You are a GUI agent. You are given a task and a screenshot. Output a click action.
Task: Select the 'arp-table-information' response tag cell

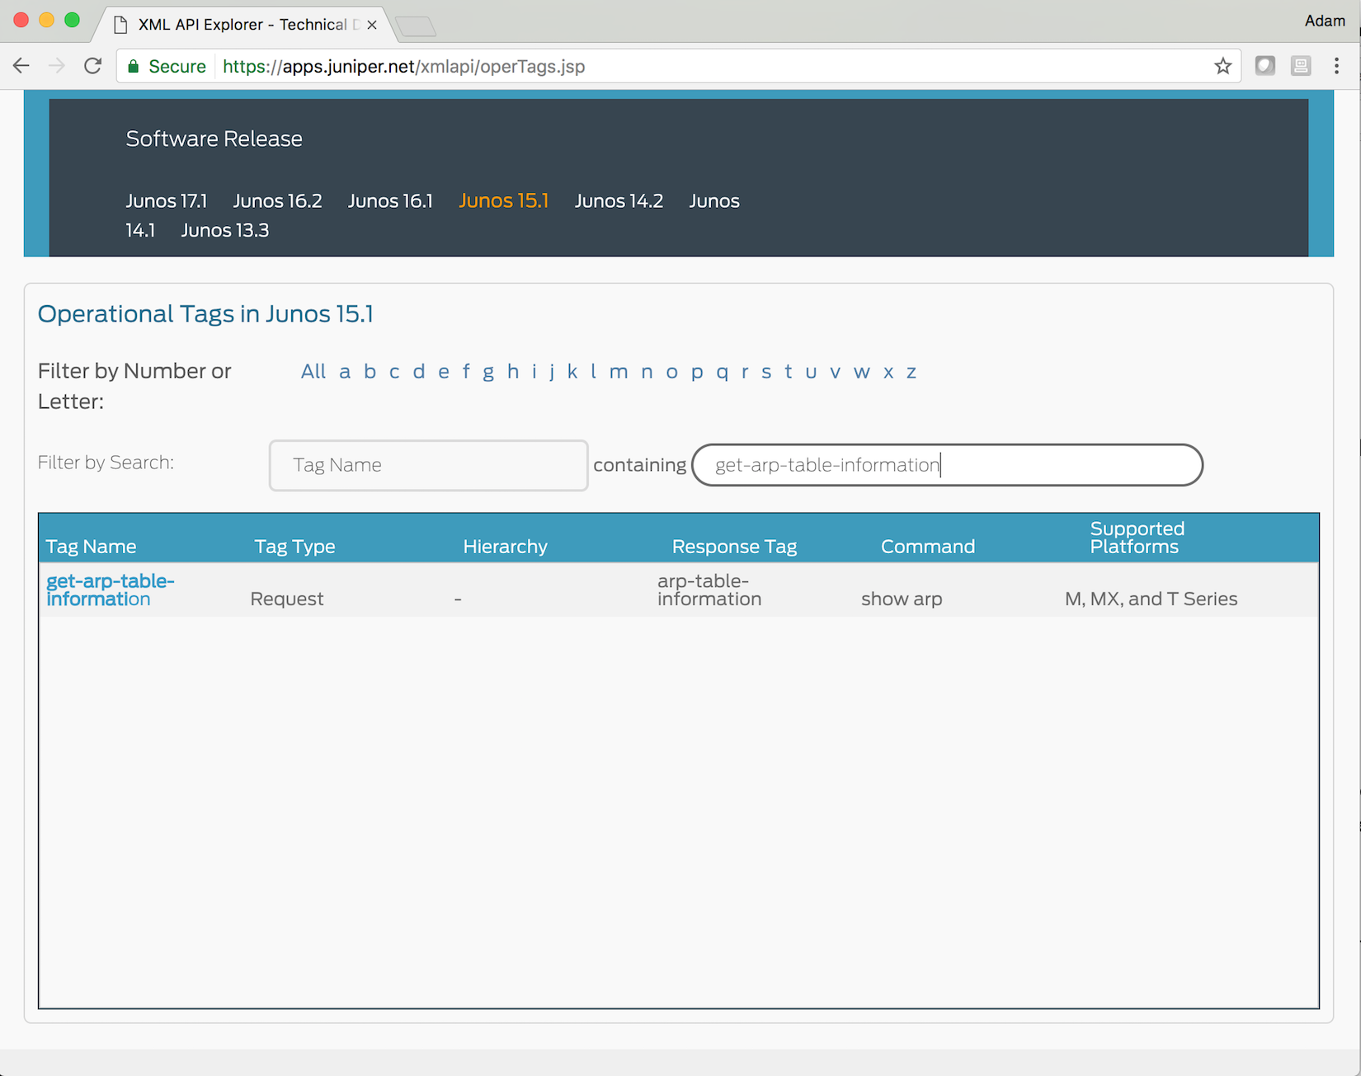(709, 590)
